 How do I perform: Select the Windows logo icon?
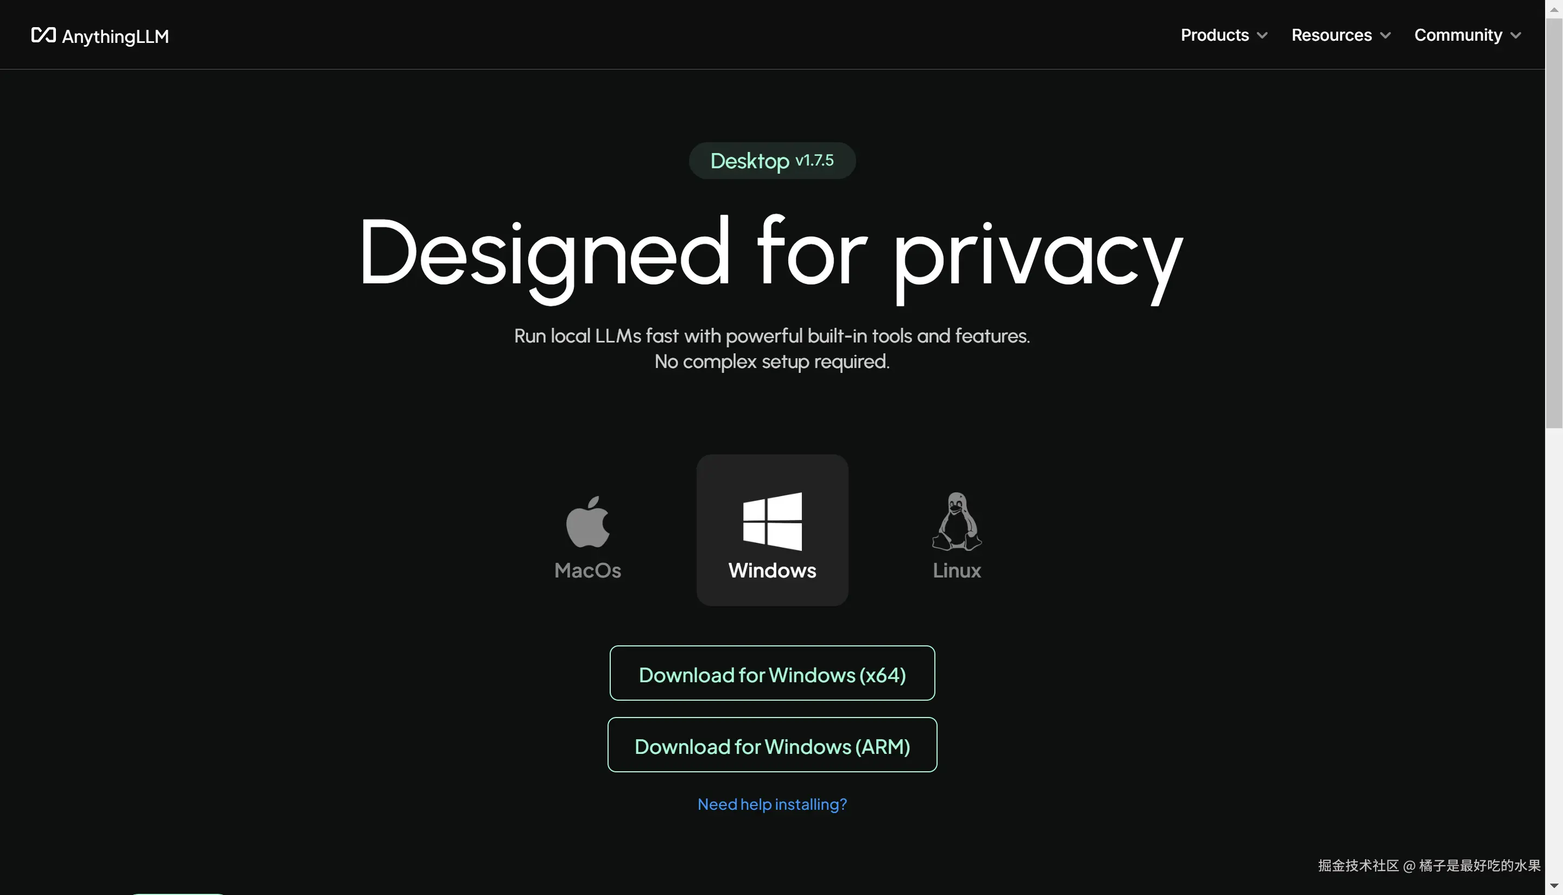tap(773, 521)
